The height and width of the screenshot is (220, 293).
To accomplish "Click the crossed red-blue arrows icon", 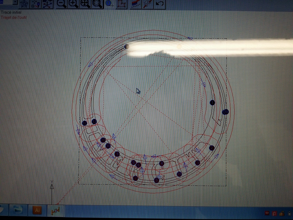I will pos(47,4).
